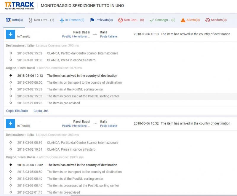
Task: Open Poste Italiane link in first shipment
Action: [x=108, y=36]
